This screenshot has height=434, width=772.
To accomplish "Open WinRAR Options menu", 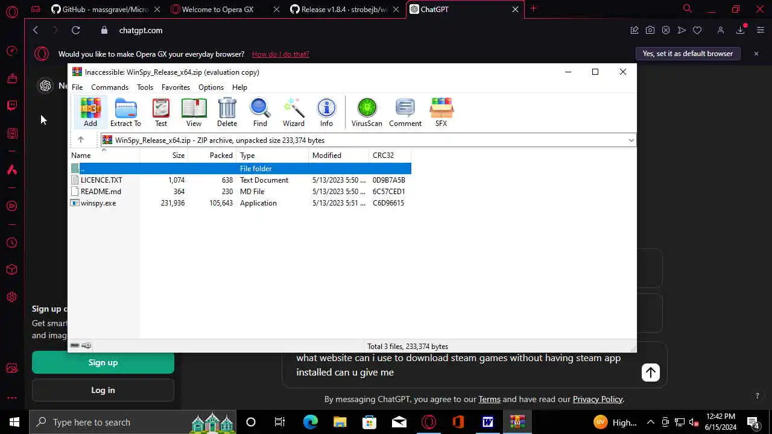I will pos(211,87).
